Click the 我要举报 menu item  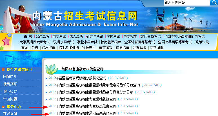140,48
